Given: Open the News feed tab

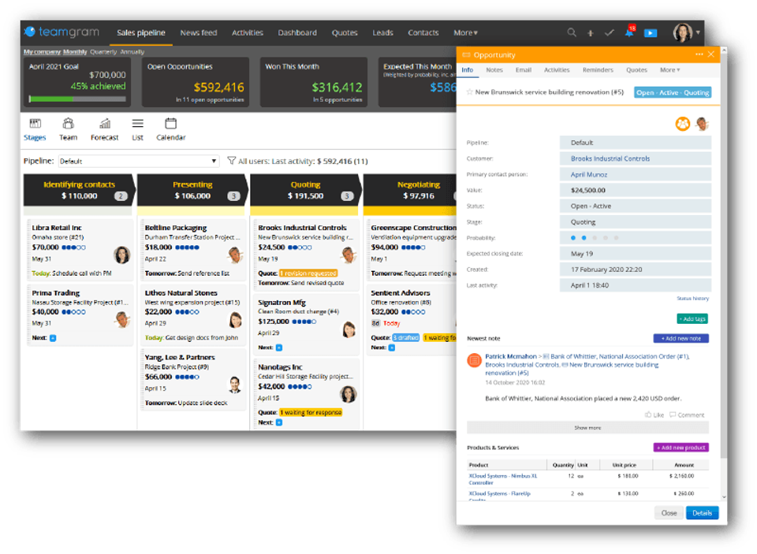Looking at the screenshot, I should click(x=199, y=32).
